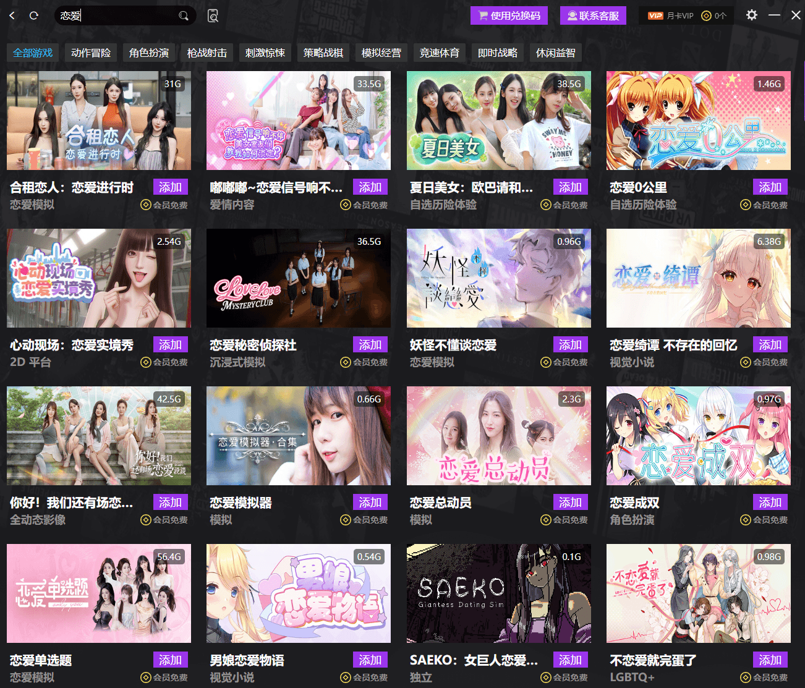Filter by 刺激惊悚 category
Screen dimensions: 805x688
tap(265, 53)
